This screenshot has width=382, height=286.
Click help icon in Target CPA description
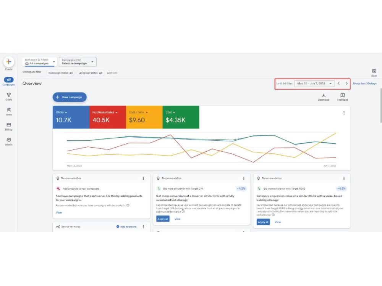(x=183, y=212)
